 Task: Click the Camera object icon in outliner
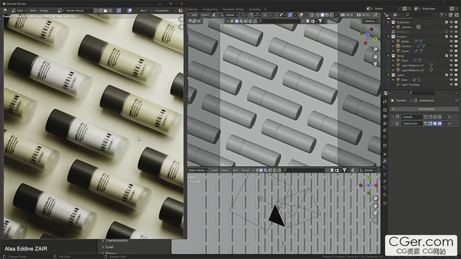pos(398,27)
